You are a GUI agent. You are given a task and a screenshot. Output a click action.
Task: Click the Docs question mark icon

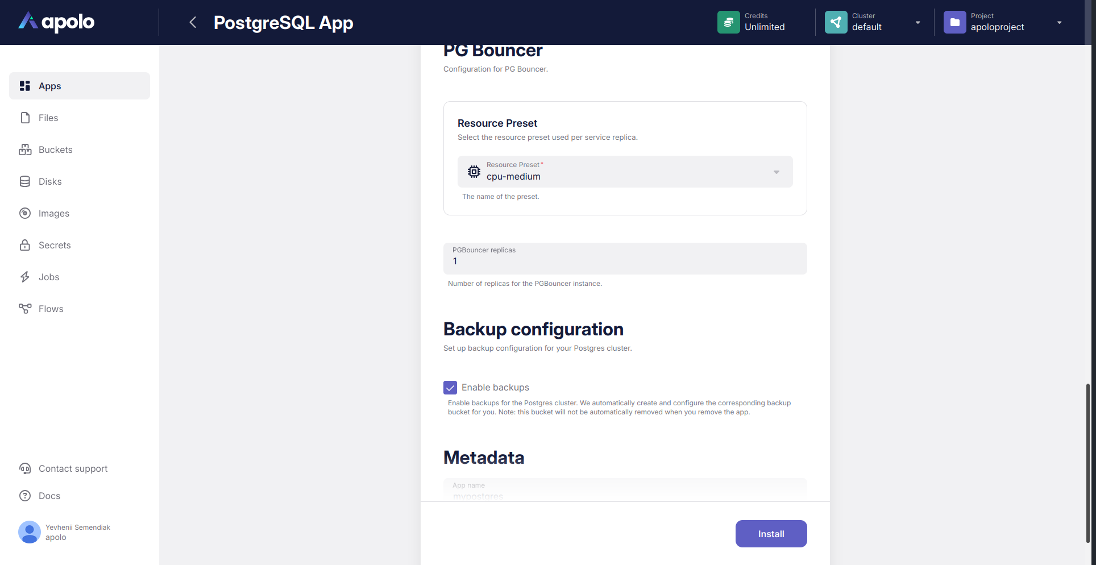click(25, 496)
